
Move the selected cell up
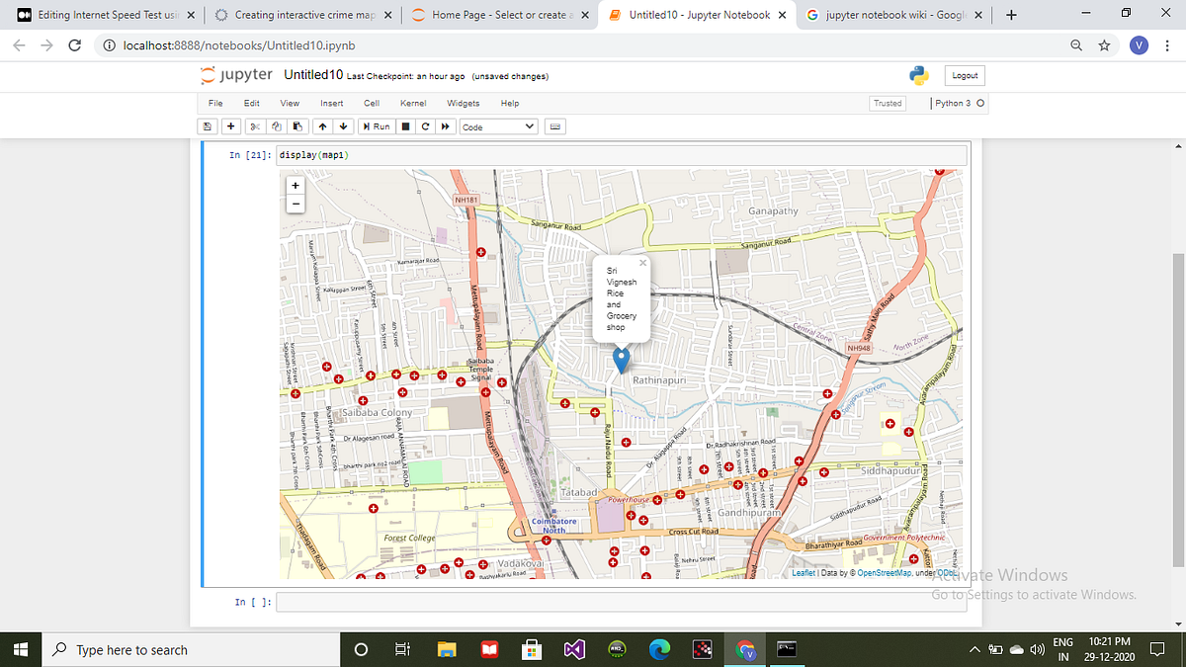(322, 125)
